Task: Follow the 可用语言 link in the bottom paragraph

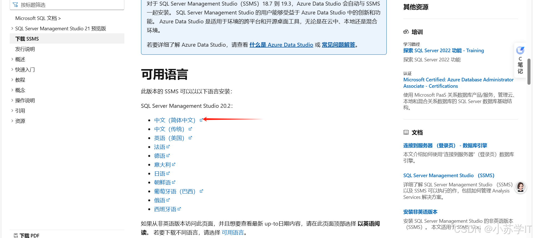Action: point(233,232)
